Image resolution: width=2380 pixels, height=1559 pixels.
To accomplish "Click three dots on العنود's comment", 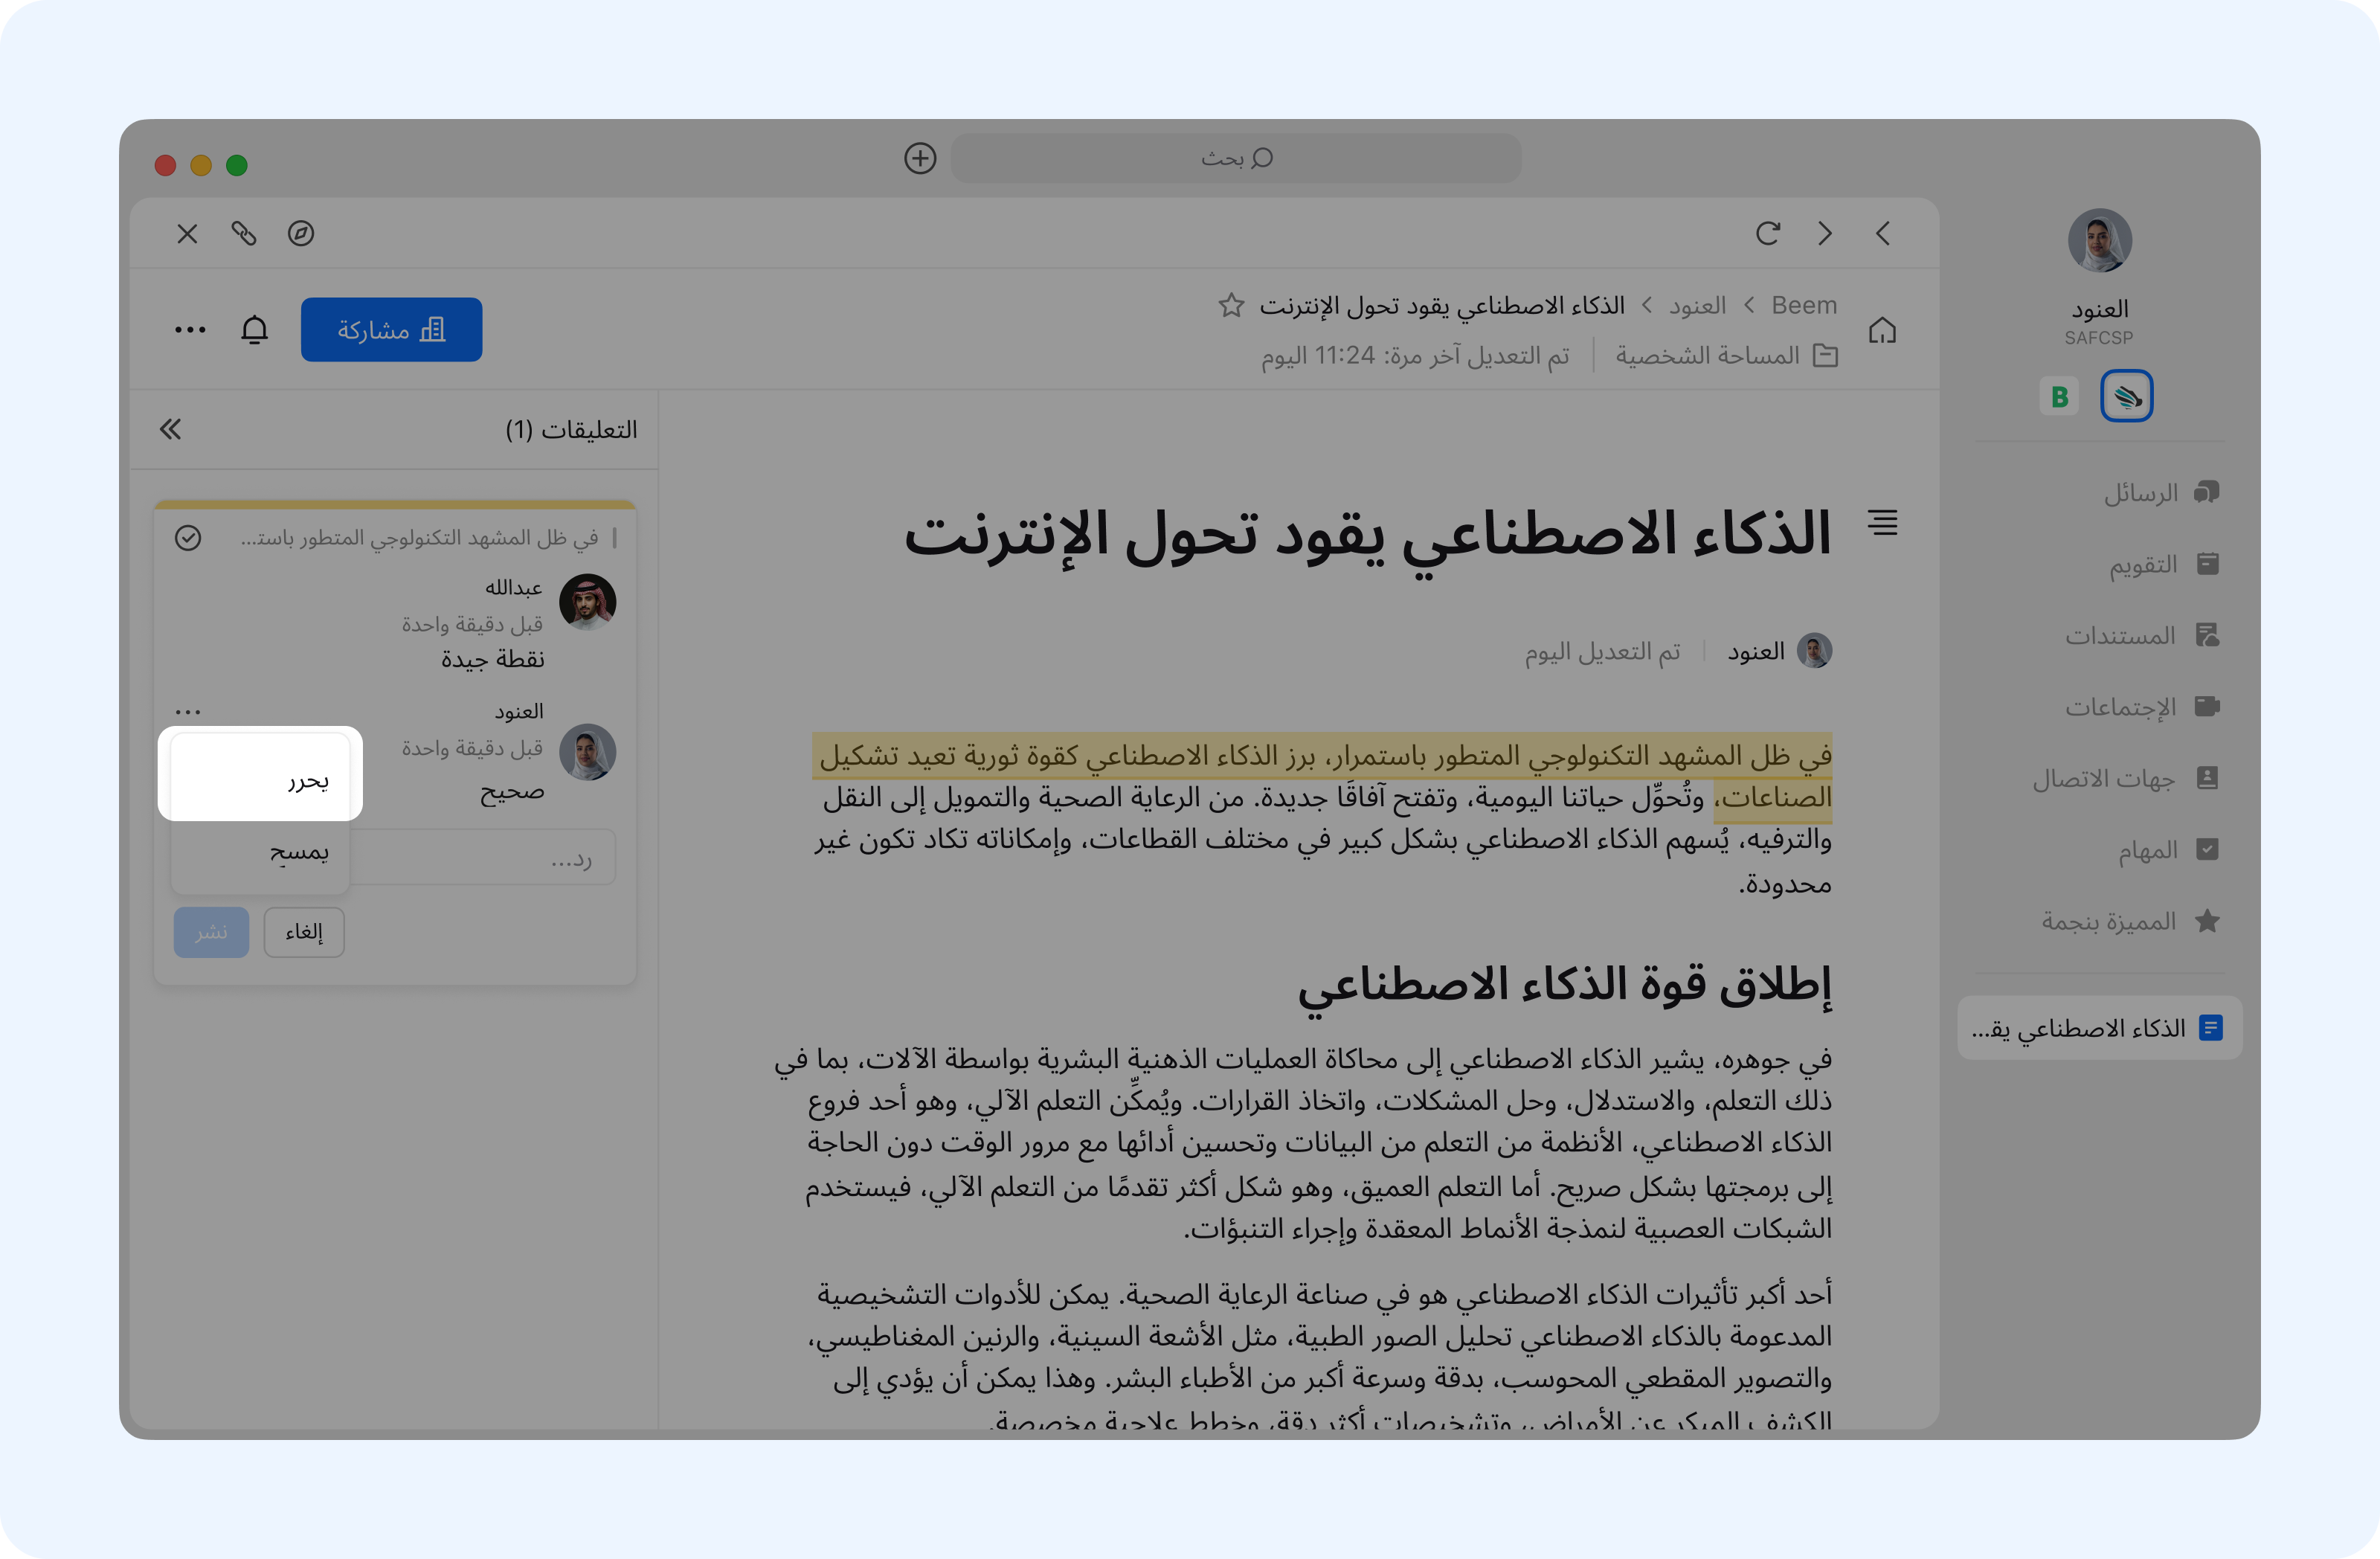I will click(188, 711).
